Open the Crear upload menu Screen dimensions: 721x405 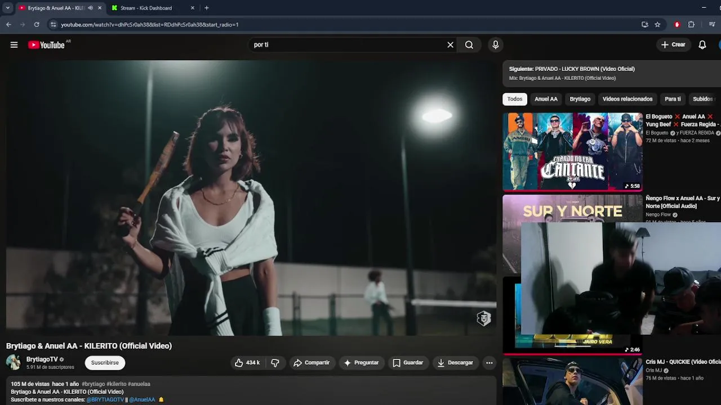coord(674,45)
